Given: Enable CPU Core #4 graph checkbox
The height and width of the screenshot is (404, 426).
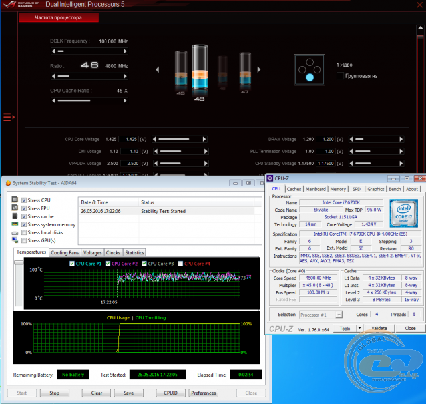Looking at the screenshot, I should [x=180, y=264].
